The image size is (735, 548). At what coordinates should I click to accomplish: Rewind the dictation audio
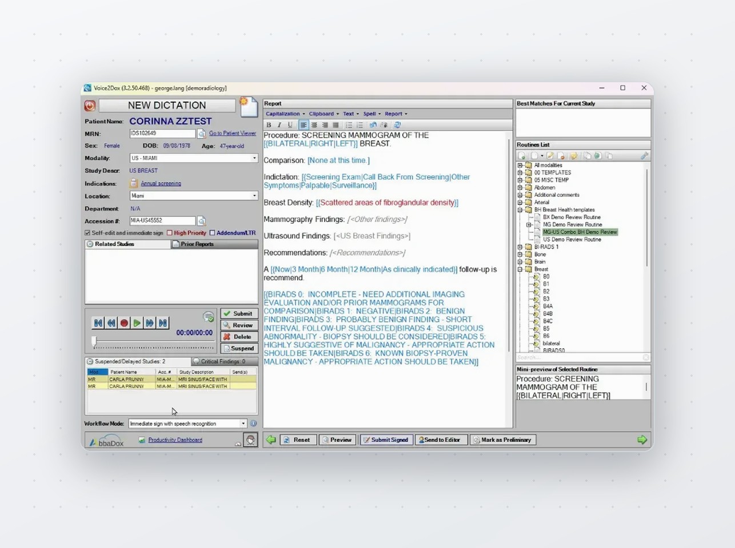[111, 323]
